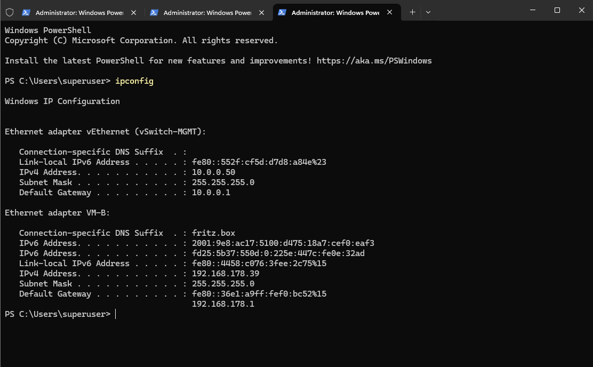The width and height of the screenshot is (593, 367).
Task: Open the new tab profile dropdown
Action: pyautogui.click(x=428, y=12)
